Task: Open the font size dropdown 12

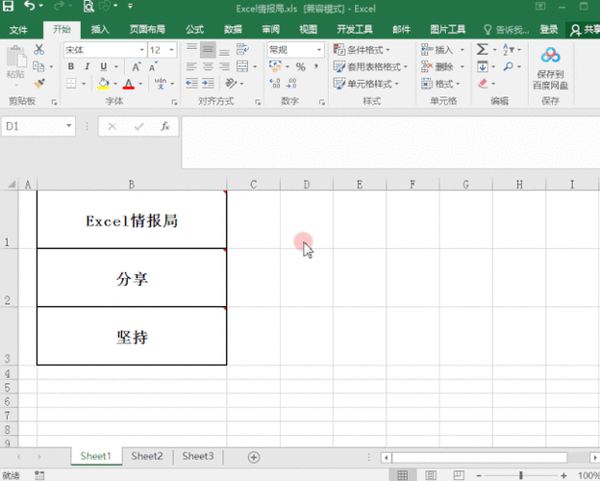Action: [x=171, y=50]
